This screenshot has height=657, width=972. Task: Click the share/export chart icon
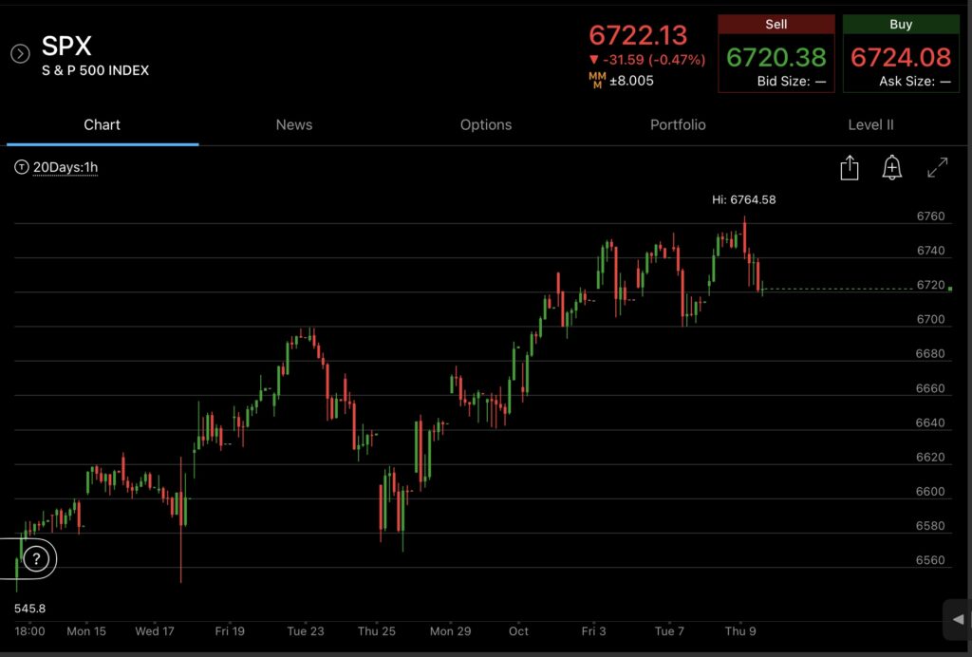click(x=850, y=168)
